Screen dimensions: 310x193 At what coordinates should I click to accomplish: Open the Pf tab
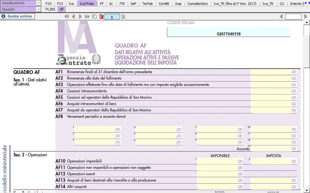[101, 4]
